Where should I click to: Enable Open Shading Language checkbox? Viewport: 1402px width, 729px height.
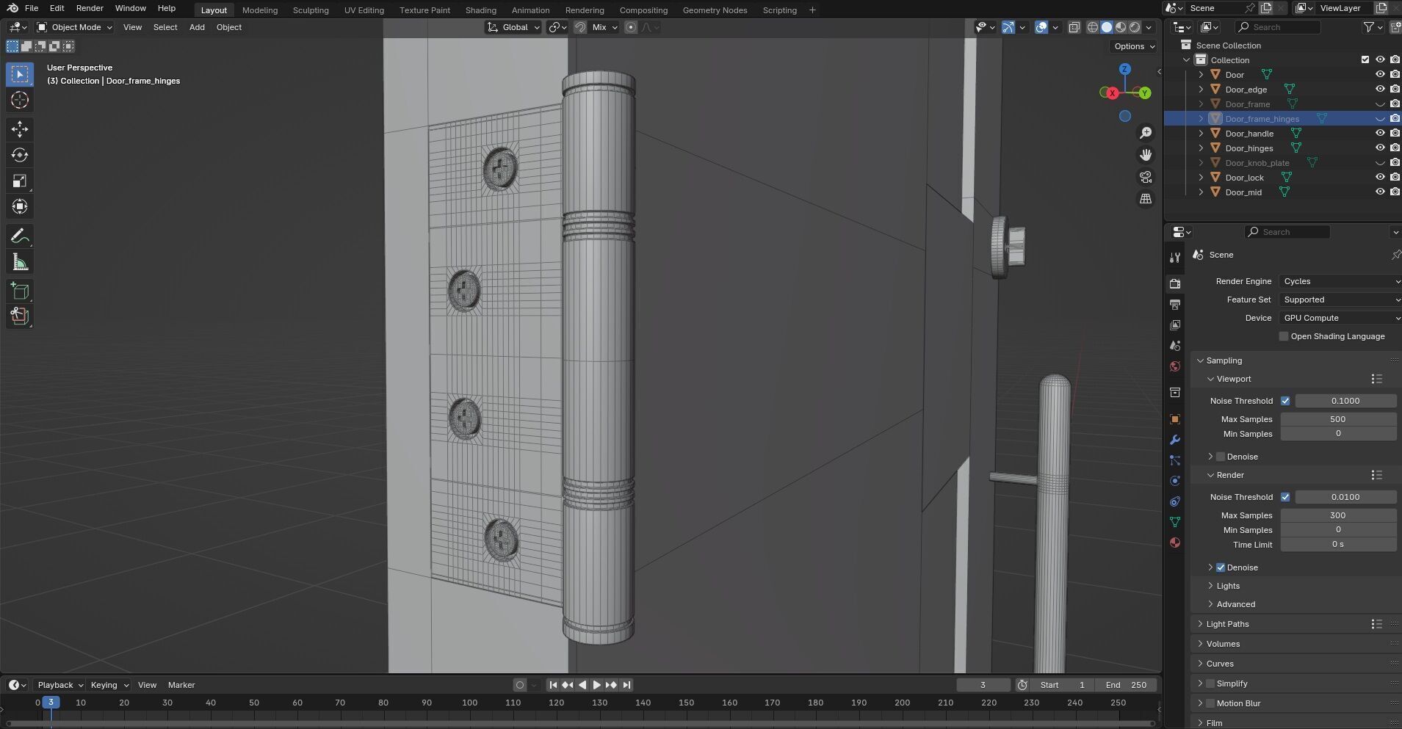pyautogui.click(x=1284, y=336)
